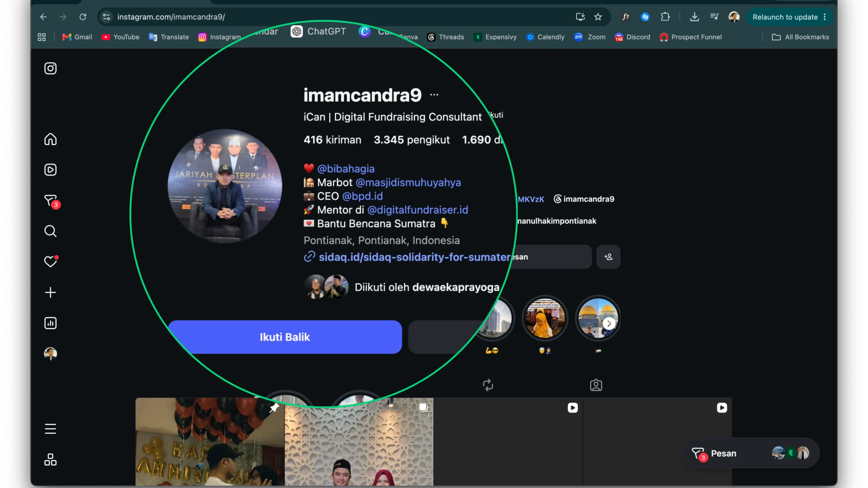Open the Dashboard chart icon in sidebar
The width and height of the screenshot is (868, 488).
tap(50, 323)
